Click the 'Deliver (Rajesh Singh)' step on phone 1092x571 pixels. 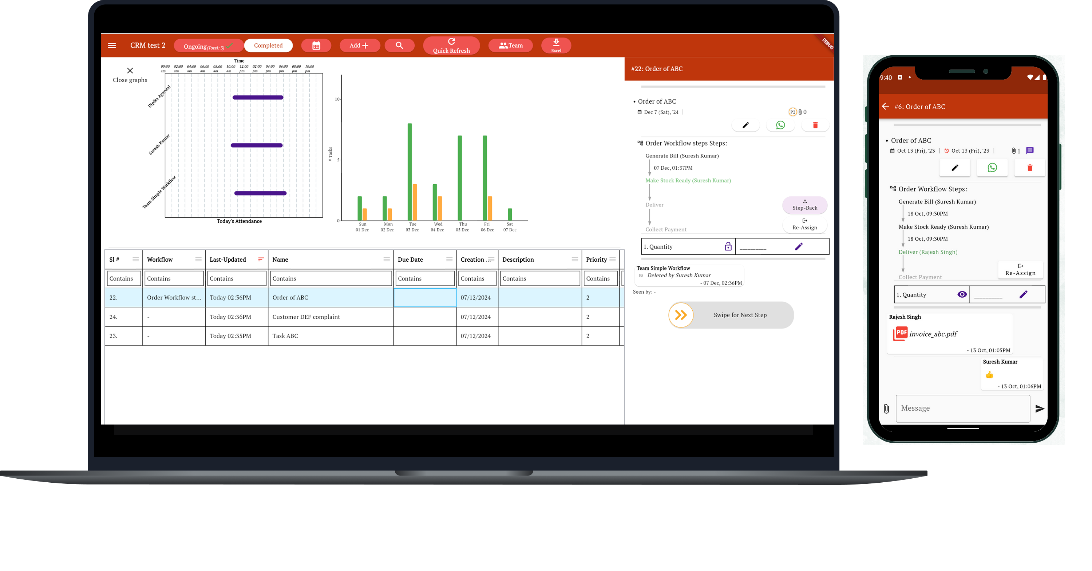point(927,252)
